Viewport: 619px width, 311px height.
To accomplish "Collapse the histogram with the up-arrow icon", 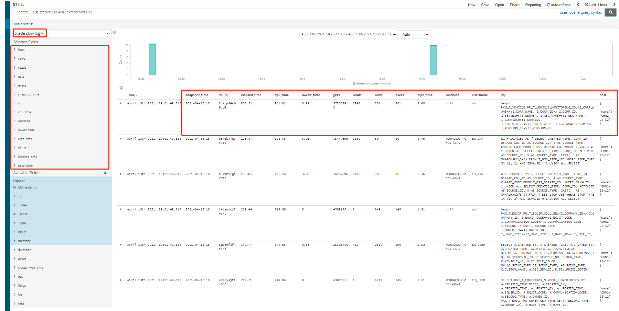I will (x=121, y=87).
